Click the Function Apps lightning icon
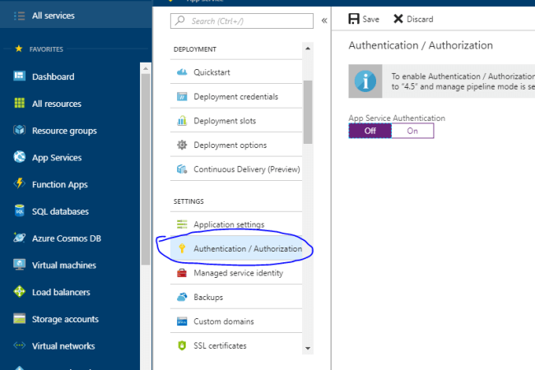 pyautogui.click(x=19, y=183)
